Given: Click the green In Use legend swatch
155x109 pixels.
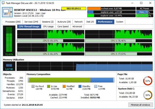Looking at the screenshot, I should point(48,86).
